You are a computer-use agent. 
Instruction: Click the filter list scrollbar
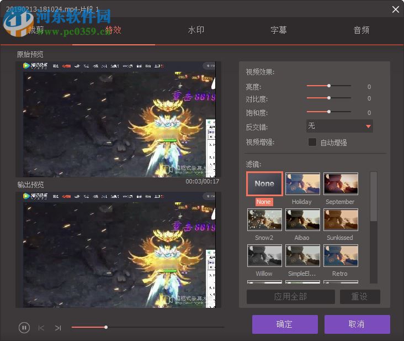tap(373, 197)
